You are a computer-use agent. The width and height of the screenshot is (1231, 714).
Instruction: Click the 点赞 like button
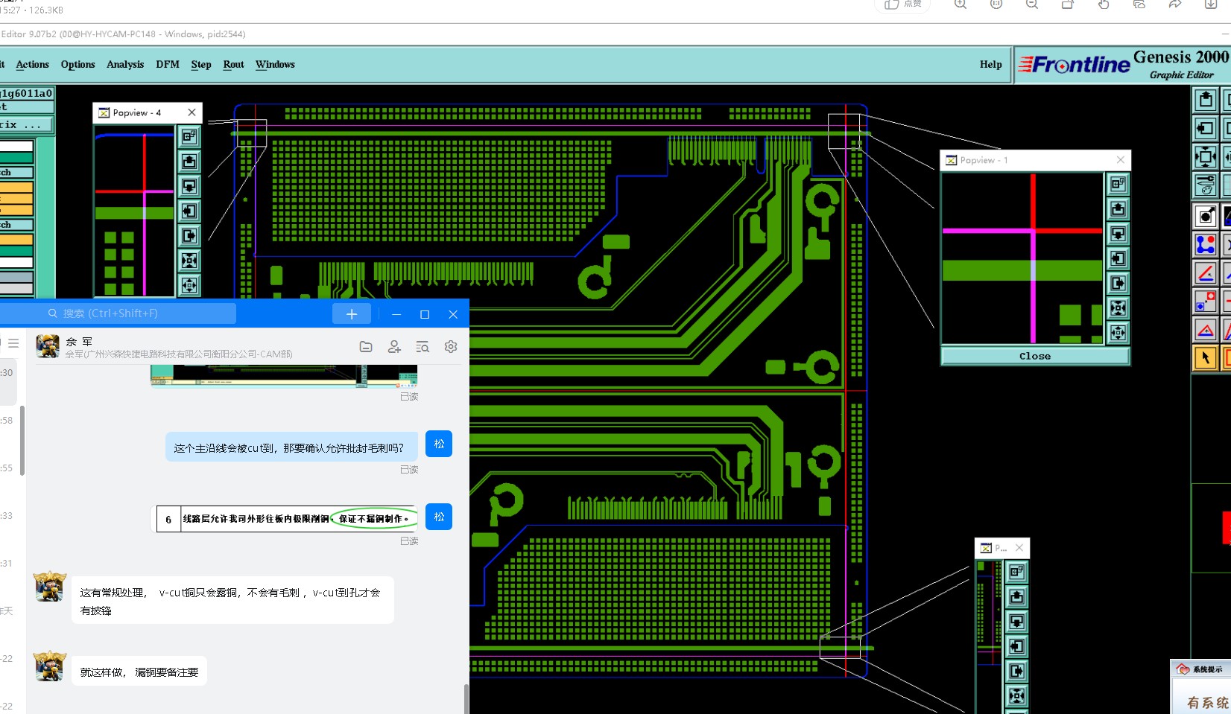pyautogui.click(x=903, y=4)
